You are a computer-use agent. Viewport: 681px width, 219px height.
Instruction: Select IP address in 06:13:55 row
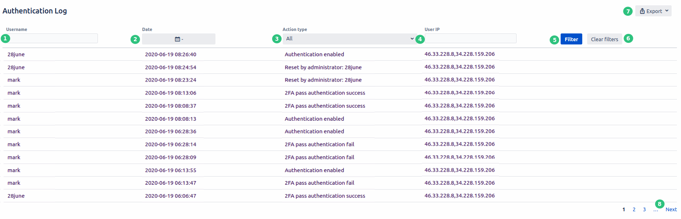(x=459, y=170)
